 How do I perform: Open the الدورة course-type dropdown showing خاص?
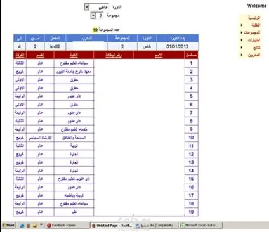[96, 7]
